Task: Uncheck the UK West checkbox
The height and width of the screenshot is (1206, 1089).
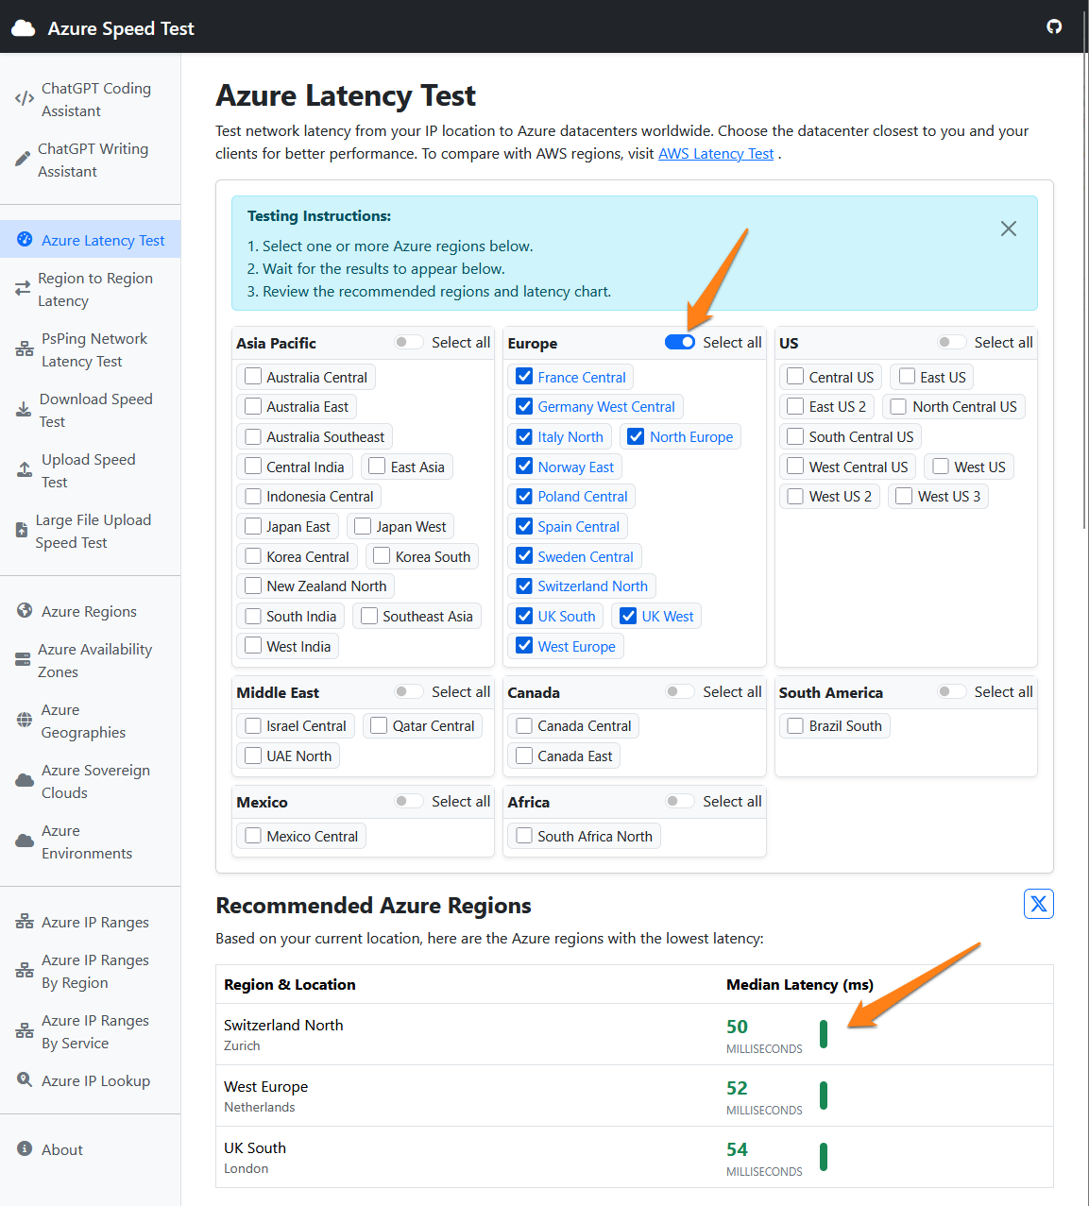Action: [x=628, y=616]
